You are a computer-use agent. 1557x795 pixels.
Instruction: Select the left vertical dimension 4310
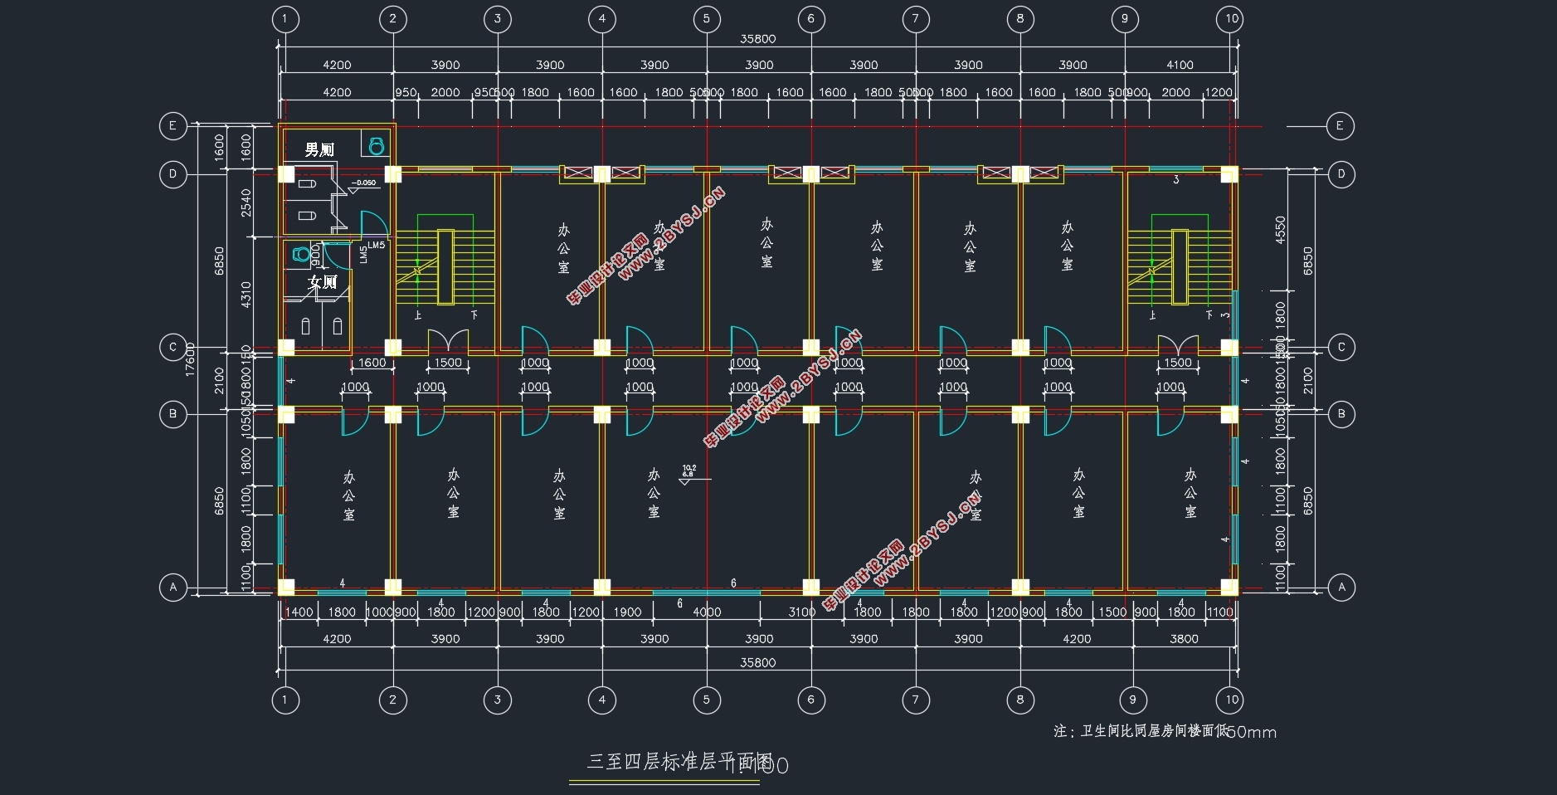(246, 295)
